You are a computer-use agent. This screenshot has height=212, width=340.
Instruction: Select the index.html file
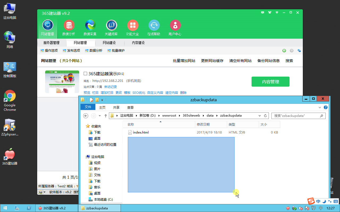point(141,132)
